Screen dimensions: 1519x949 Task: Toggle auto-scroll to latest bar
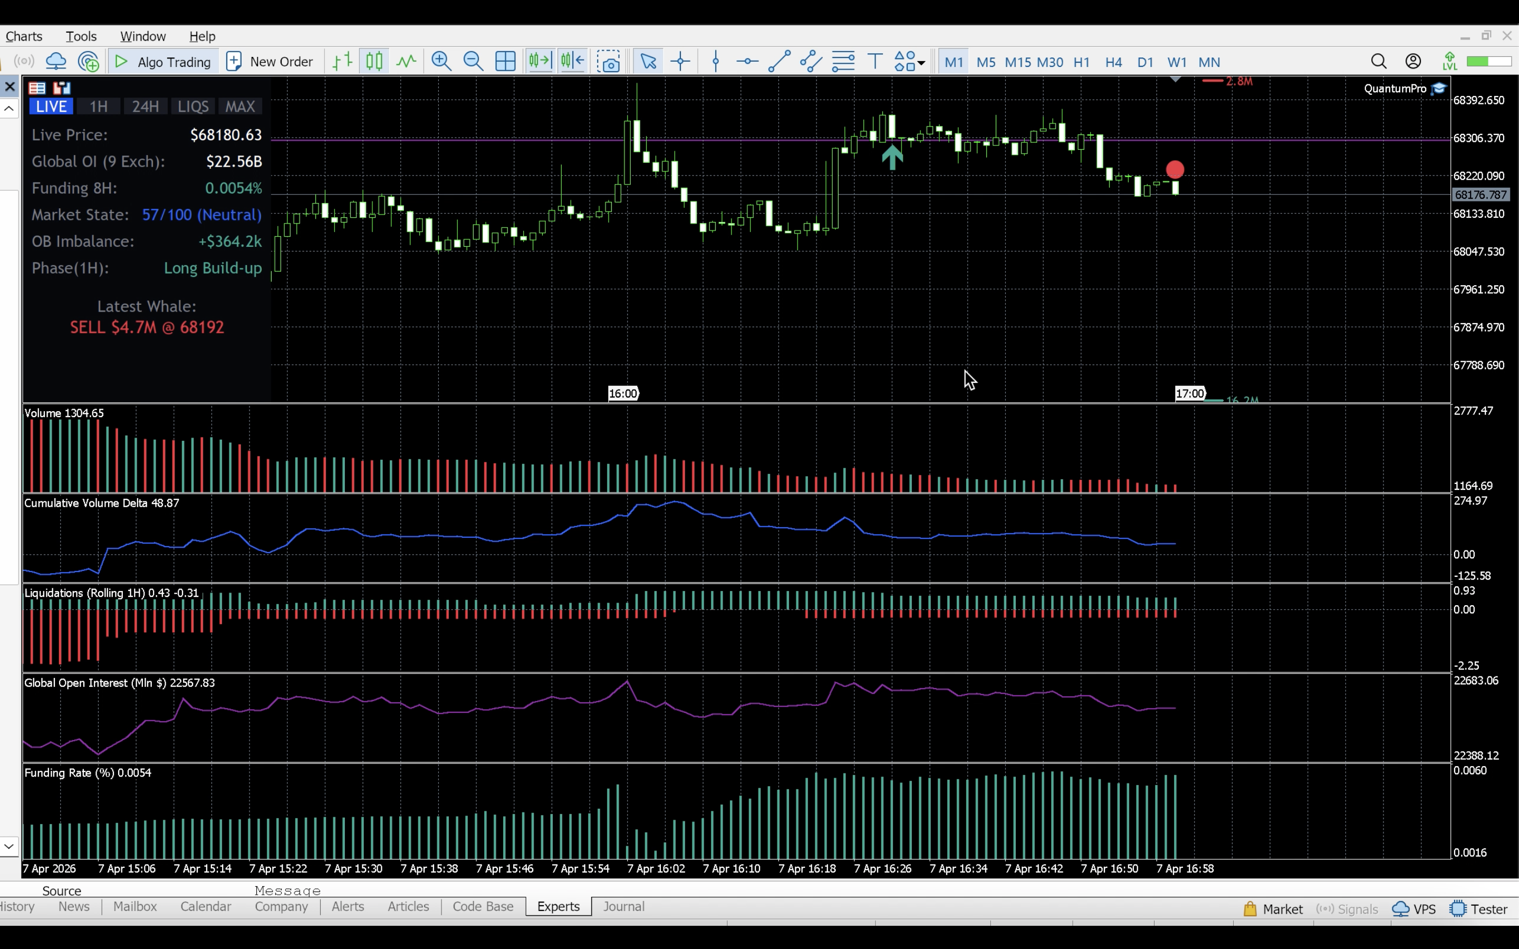539,61
